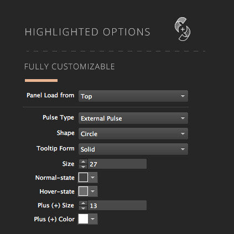Increase Plus (+) Size with up arrow
234x234 pixels.
[x=83, y=203]
